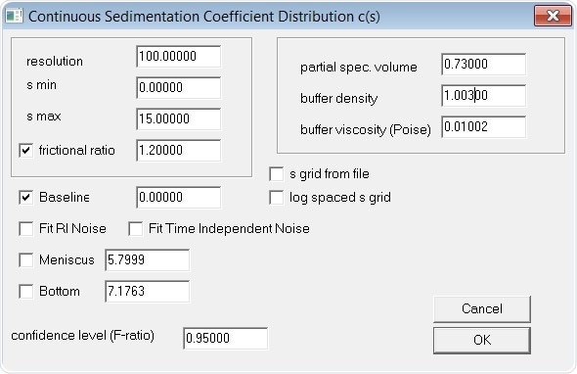Click the 'resolution' label
The width and height of the screenshot is (577, 374).
point(55,61)
